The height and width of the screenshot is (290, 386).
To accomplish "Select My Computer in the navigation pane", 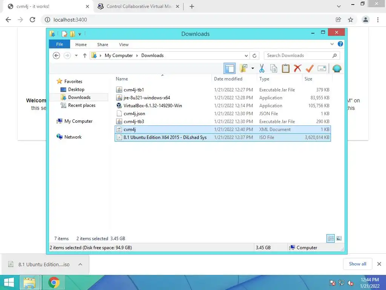I will [78, 121].
